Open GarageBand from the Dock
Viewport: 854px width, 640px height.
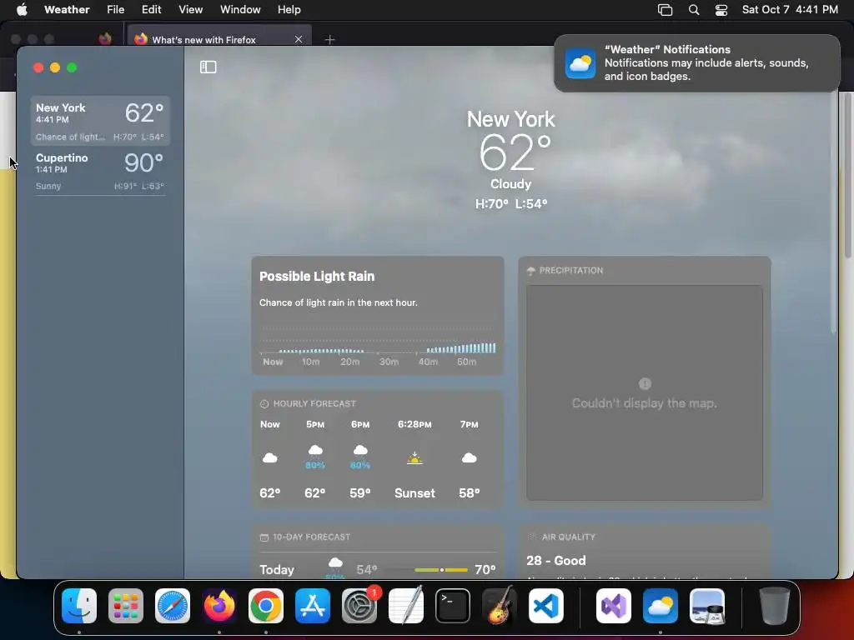(x=500, y=606)
